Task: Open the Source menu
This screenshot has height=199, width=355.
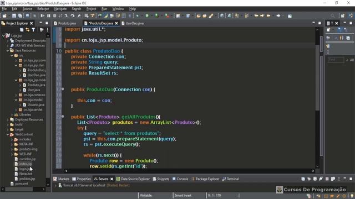Action: coord(27,9)
